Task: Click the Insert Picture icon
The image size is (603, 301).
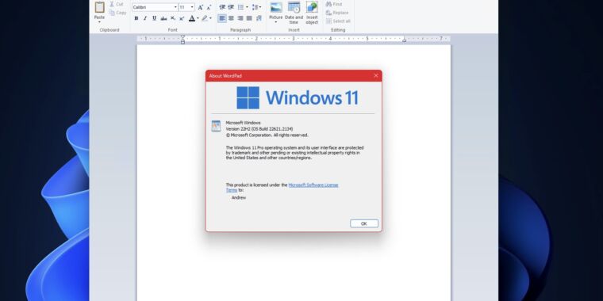Action: (x=276, y=7)
